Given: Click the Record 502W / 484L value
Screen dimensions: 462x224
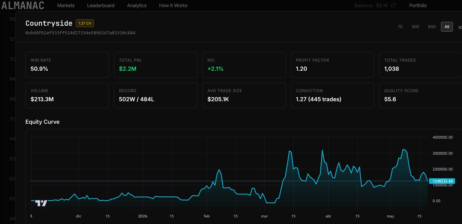Looking at the screenshot, I should point(137,99).
